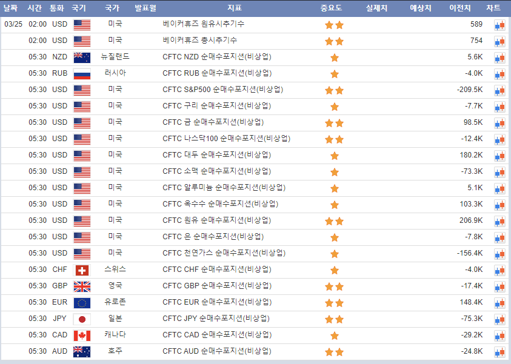Click chart icon for CFTC 원유 row

click(x=499, y=221)
